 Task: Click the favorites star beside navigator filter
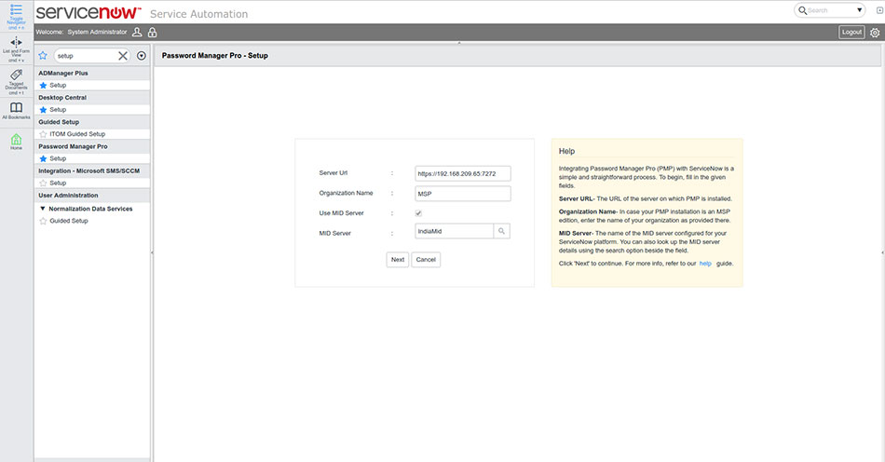[x=43, y=55]
